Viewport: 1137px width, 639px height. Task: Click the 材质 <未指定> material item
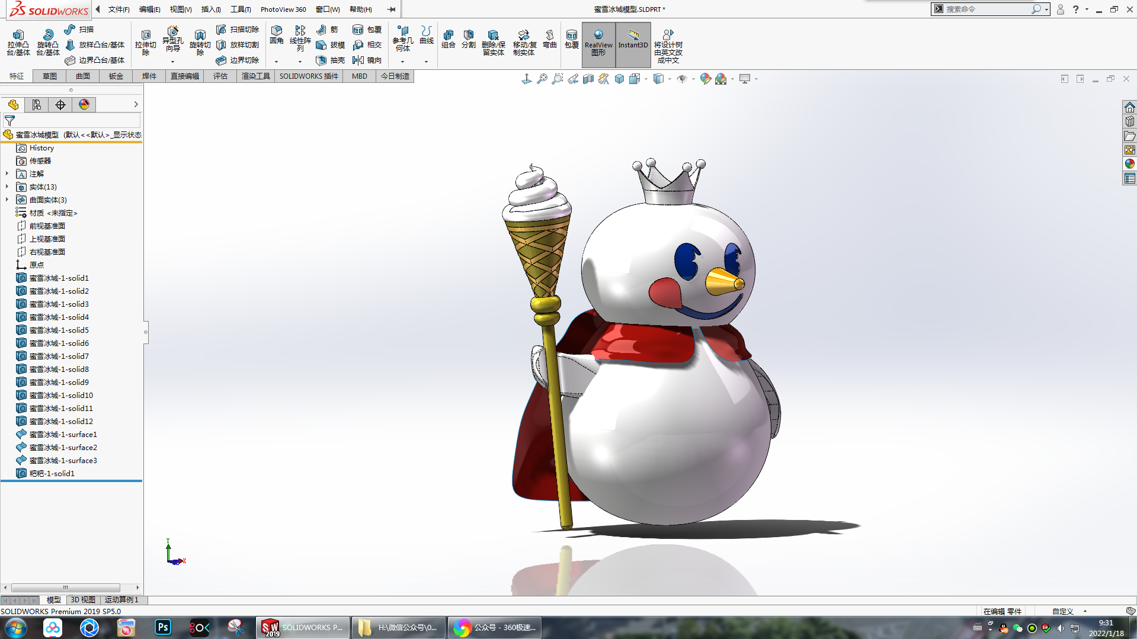(53, 213)
